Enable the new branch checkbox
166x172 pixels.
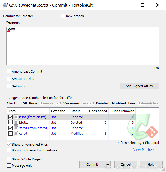tap(63, 16)
